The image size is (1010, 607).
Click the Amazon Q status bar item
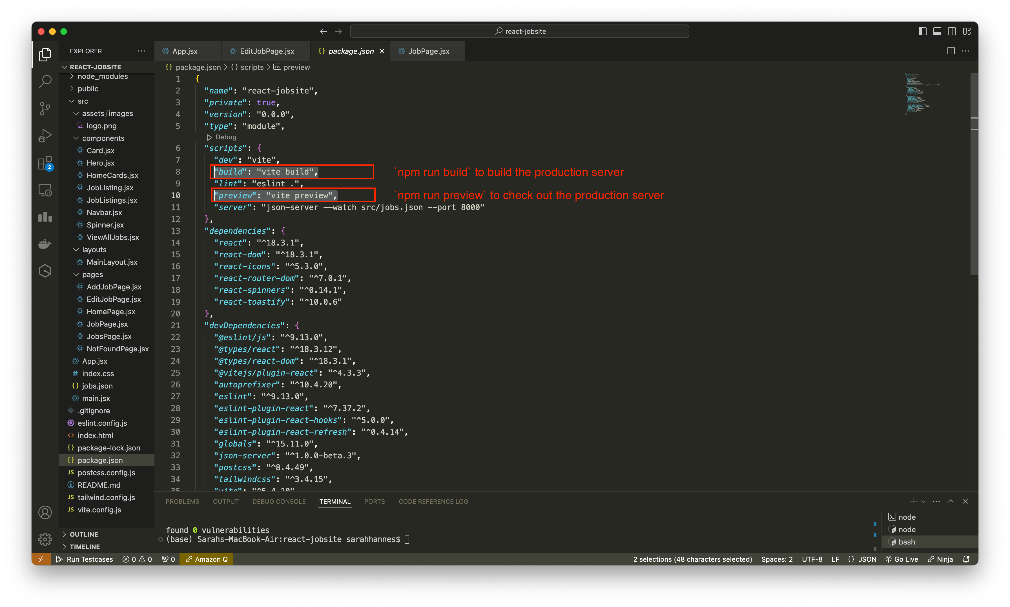206,559
